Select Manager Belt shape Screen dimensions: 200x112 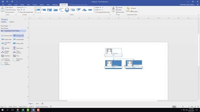pyautogui.click(x=18, y=36)
